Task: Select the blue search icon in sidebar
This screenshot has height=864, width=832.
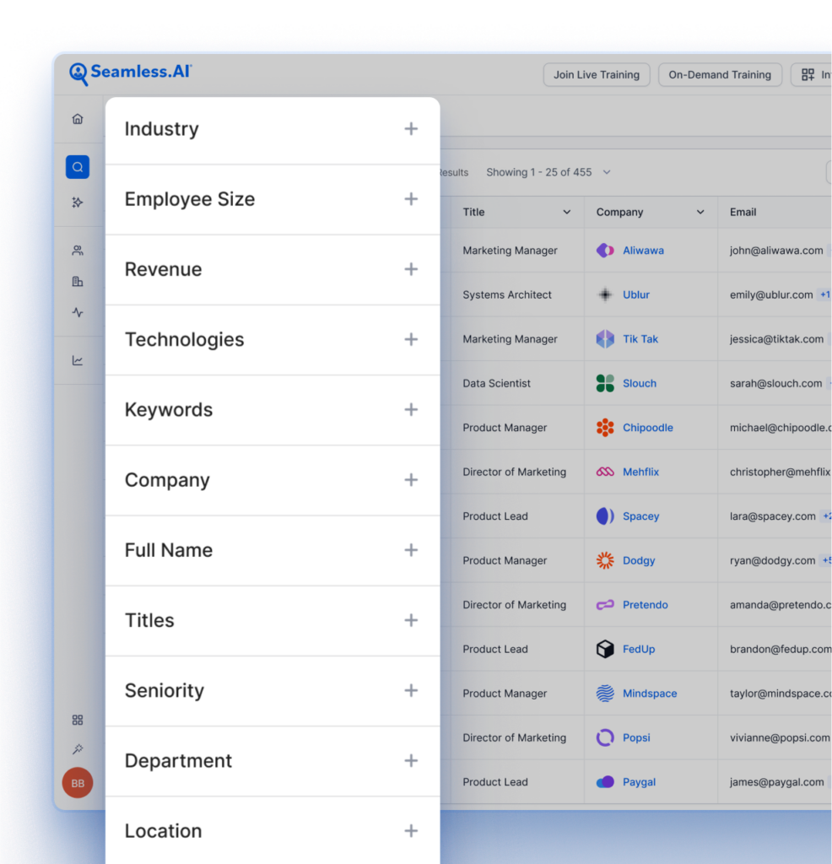Action: [x=78, y=167]
